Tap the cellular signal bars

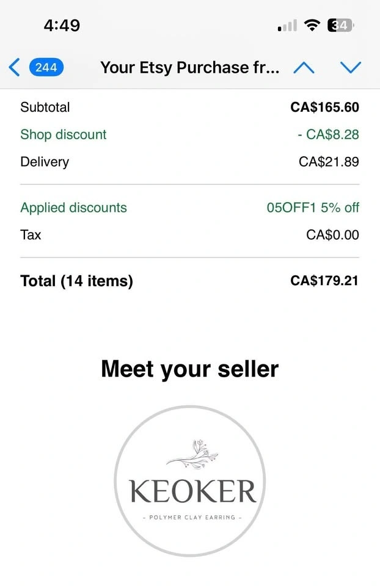coord(287,26)
